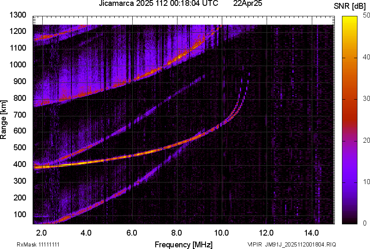Click the file name "JM91J_2025112001804.RIQ"

point(301,244)
